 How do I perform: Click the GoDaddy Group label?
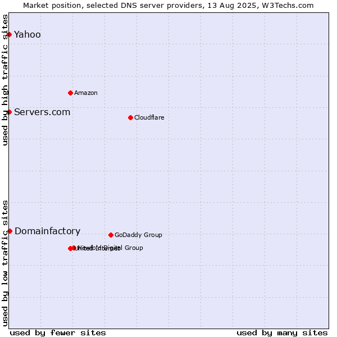[138, 235]
